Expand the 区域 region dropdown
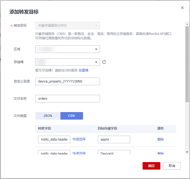This screenshot has width=190, height=179. (x=67, y=49)
